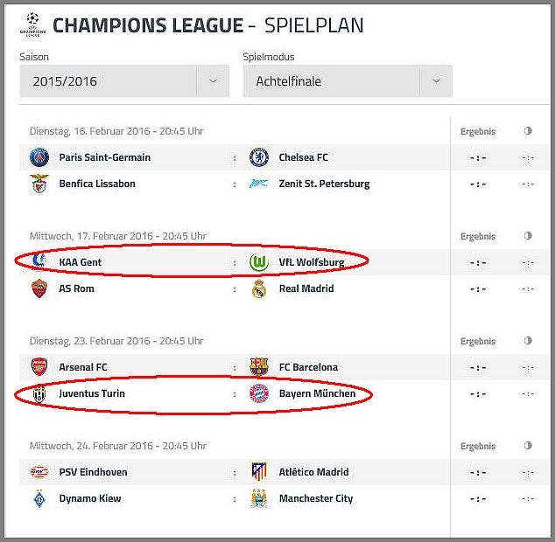Click half-time icon in 16. Februar header
This screenshot has height=542, width=555.
pyautogui.click(x=528, y=131)
